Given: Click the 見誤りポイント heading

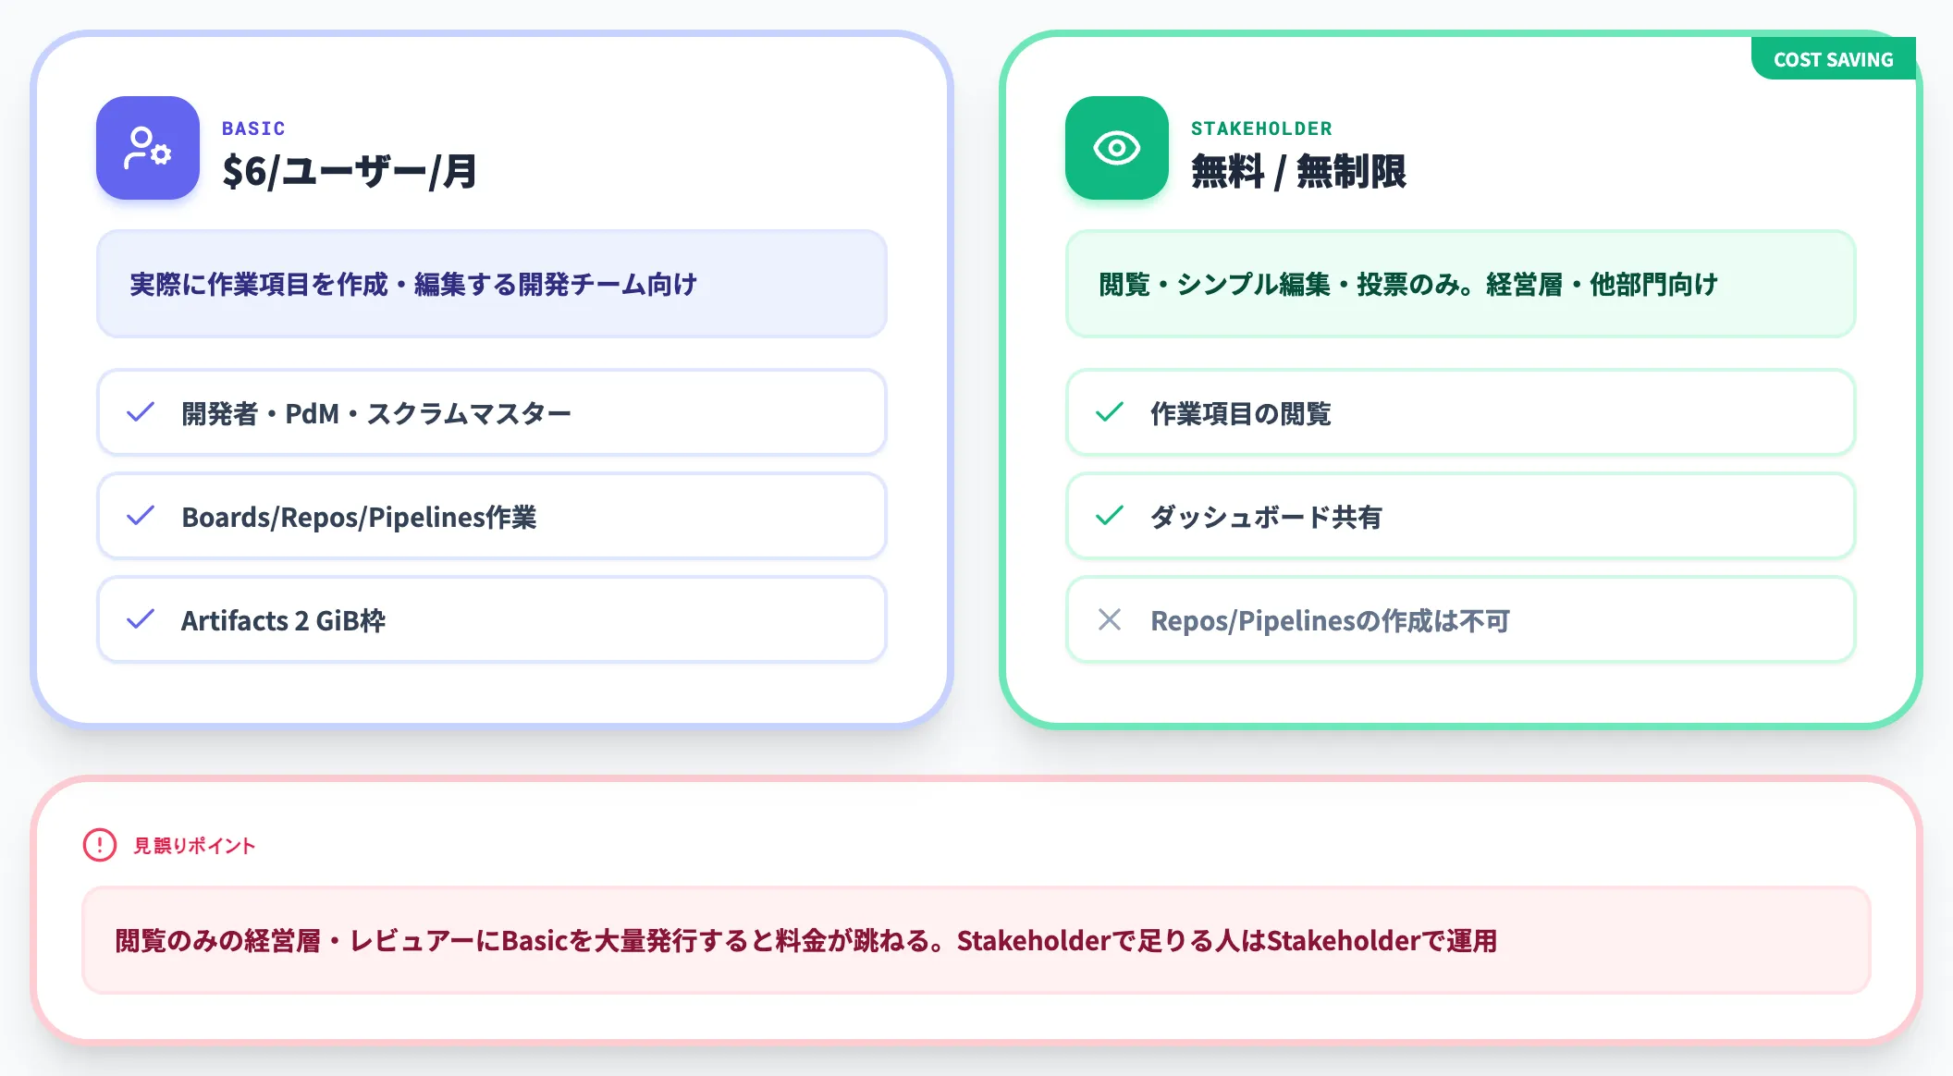Looking at the screenshot, I should pyautogui.click(x=194, y=846).
